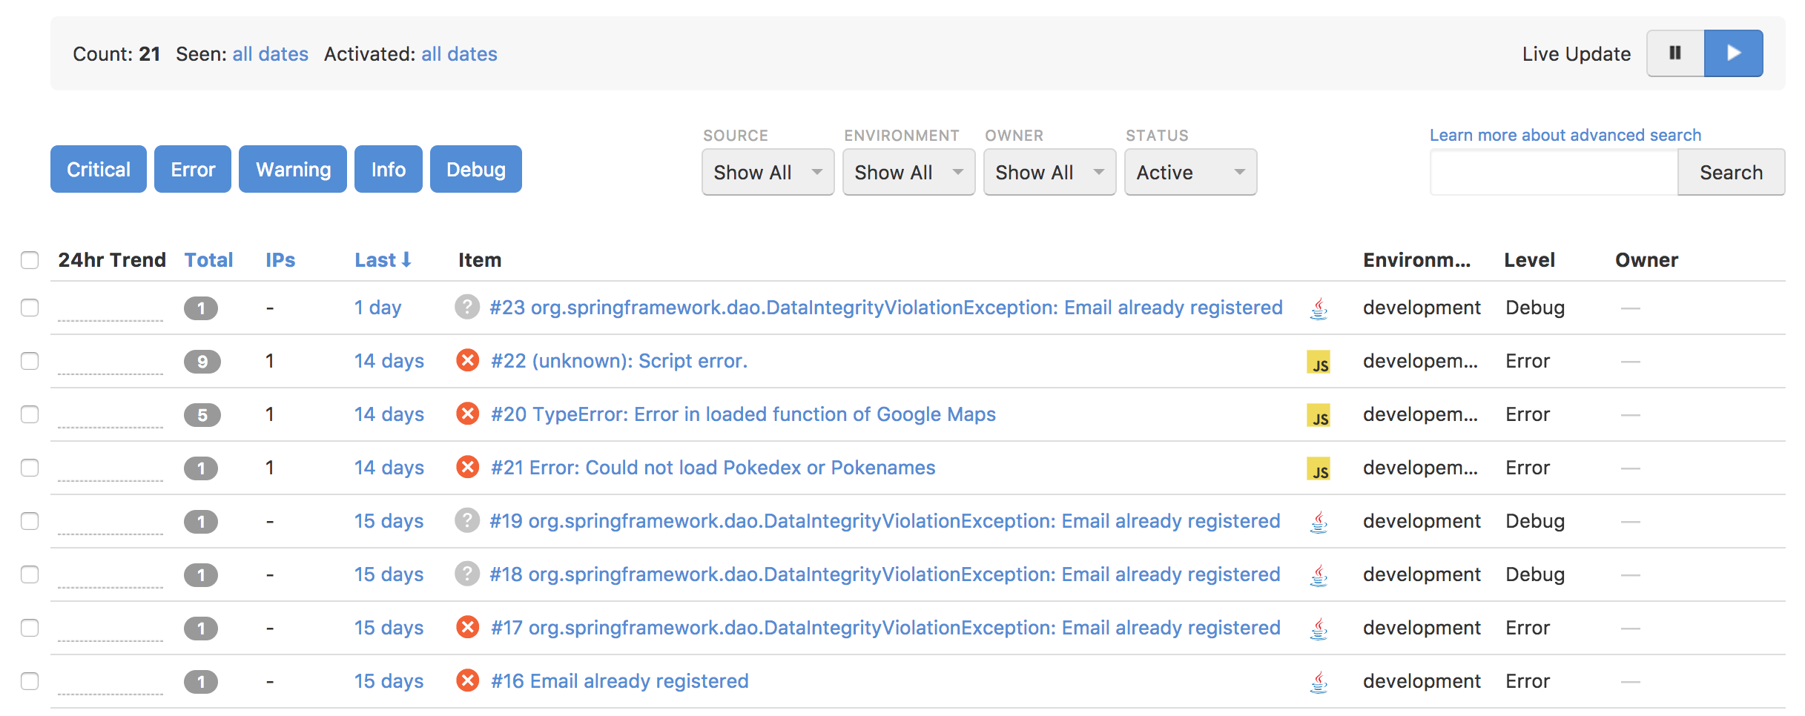This screenshot has height=716, width=1805.
Task: Open the Environment Show All dropdown
Action: (x=908, y=172)
